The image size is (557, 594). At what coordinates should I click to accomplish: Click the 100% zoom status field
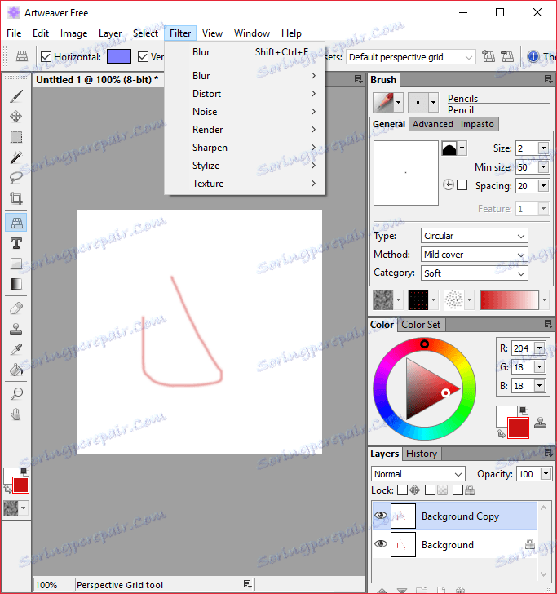click(52, 585)
